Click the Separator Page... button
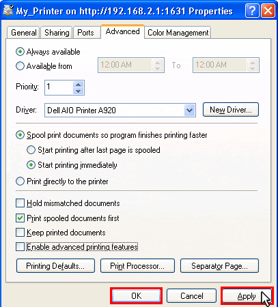Viewport: 278px width, 307px height. (x=219, y=265)
